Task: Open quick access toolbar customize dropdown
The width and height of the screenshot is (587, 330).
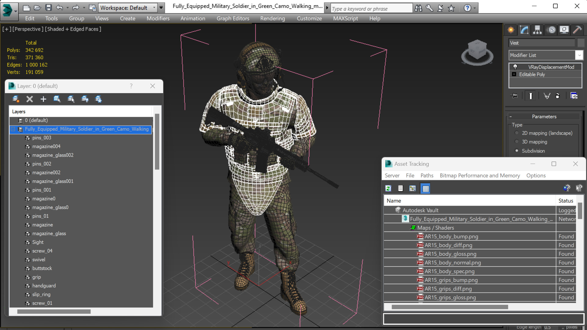Action: point(161,8)
